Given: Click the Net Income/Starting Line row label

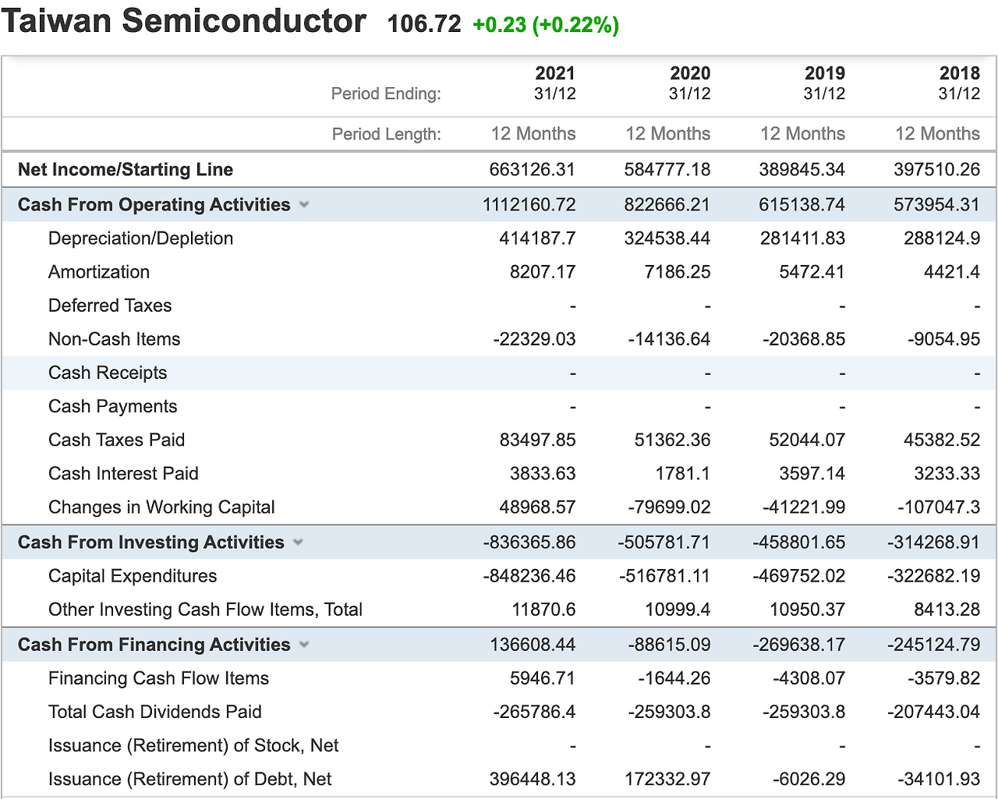Looking at the screenshot, I should tap(126, 170).
